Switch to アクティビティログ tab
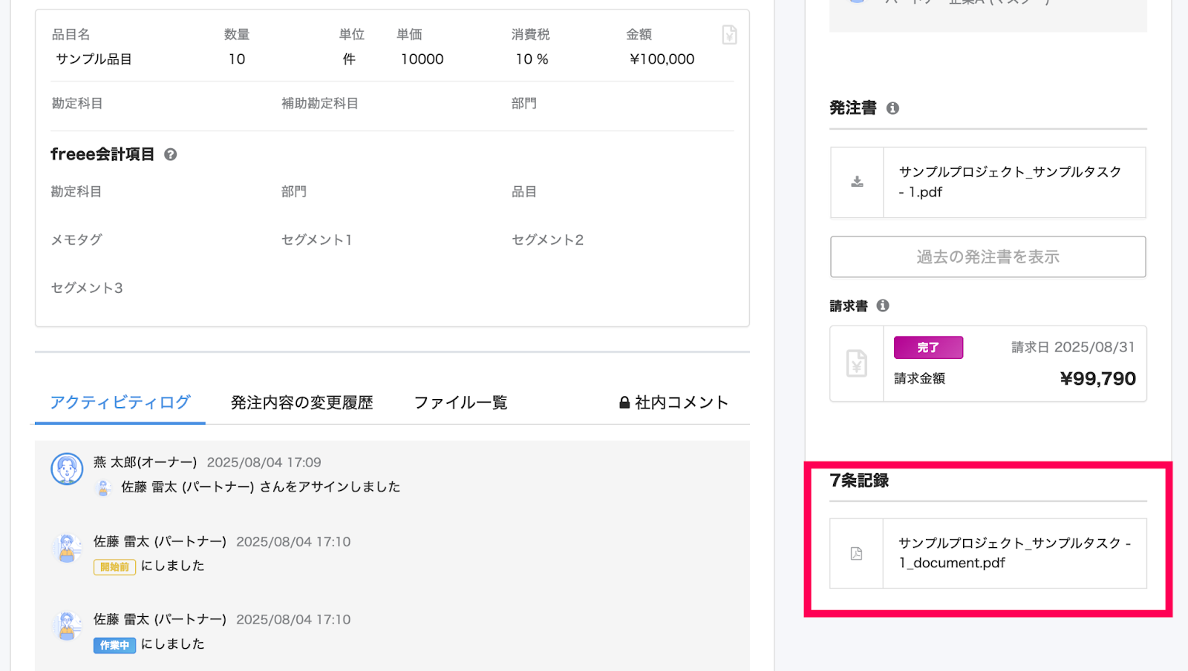1188x671 pixels. (x=120, y=403)
